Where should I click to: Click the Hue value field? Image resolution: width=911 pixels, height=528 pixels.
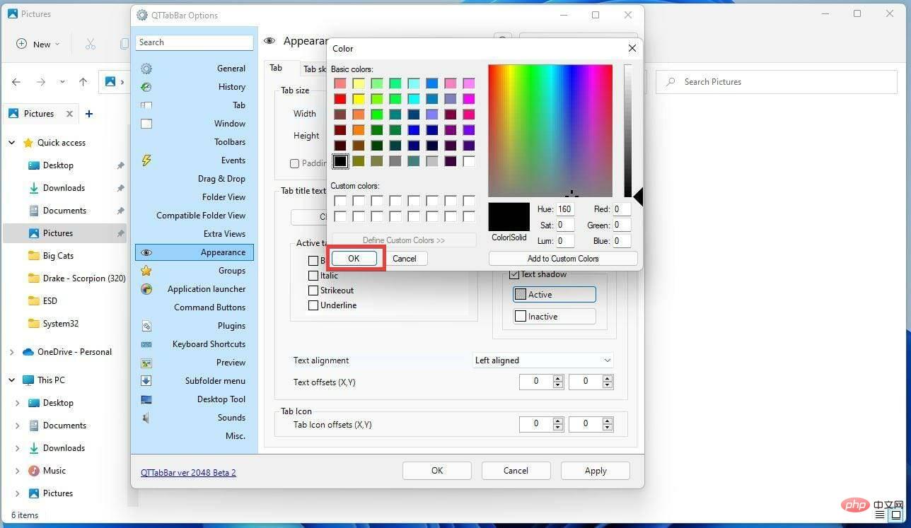click(564, 209)
